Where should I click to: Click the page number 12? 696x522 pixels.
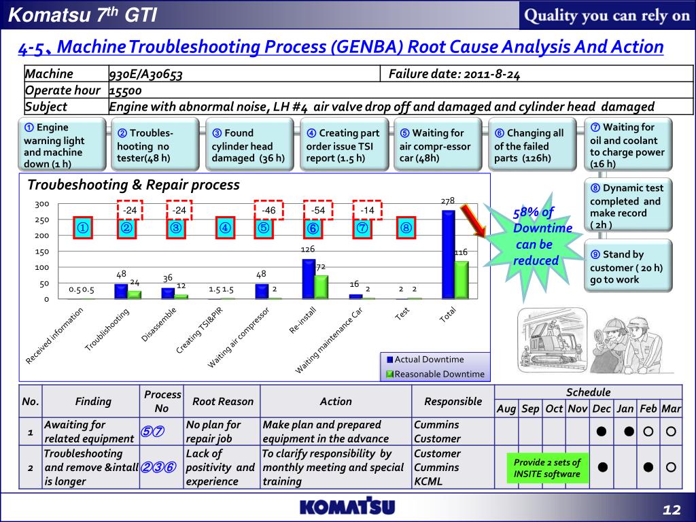point(671,510)
